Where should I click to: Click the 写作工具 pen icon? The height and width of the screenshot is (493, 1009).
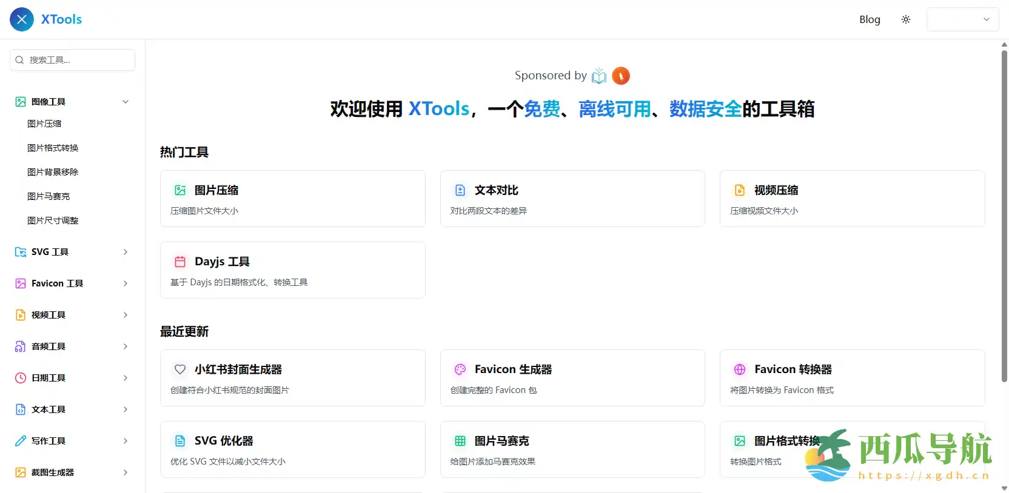point(21,441)
